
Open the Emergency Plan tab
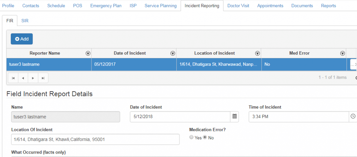point(106,6)
